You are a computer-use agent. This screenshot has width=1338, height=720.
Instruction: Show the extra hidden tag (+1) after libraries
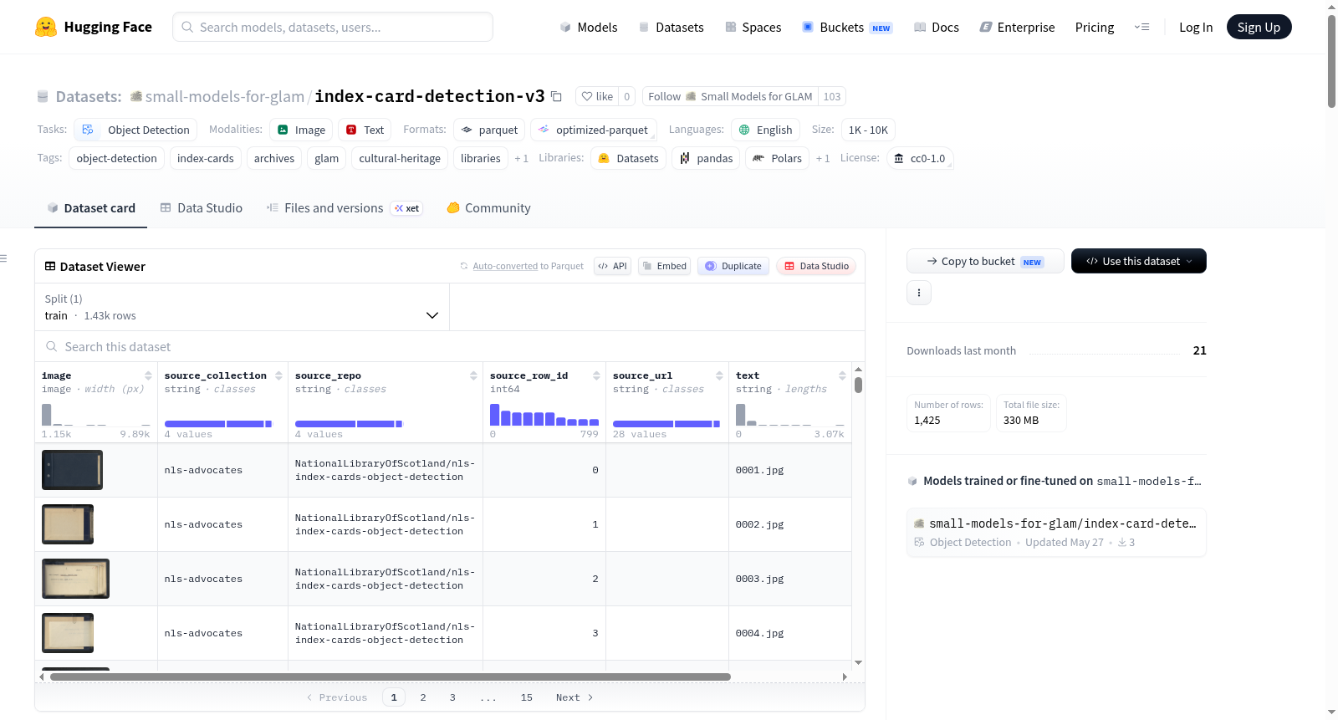point(521,158)
